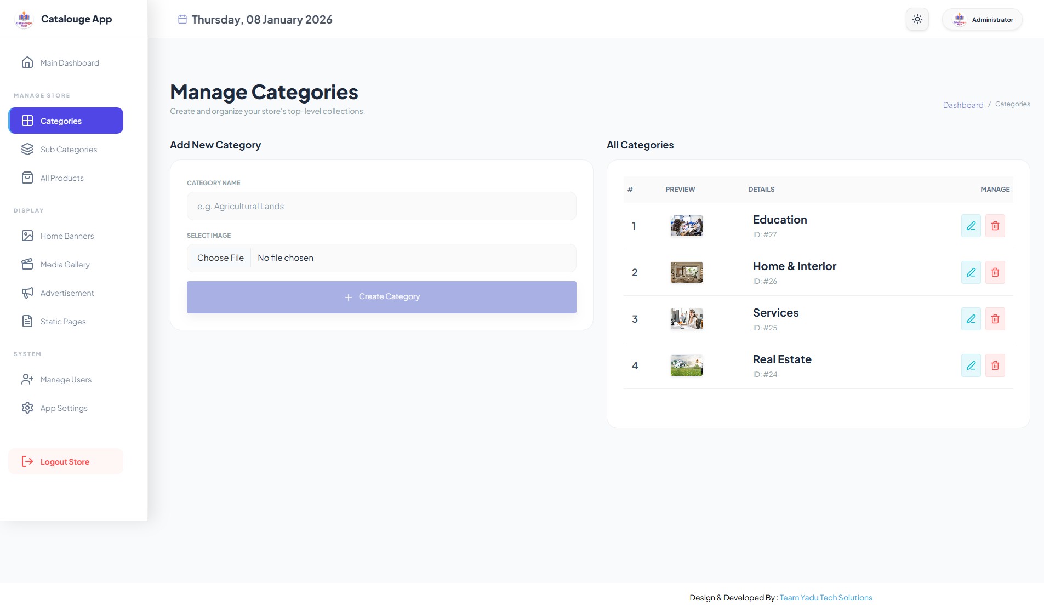Click the Create Category button
Image resolution: width=1044 pixels, height=612 pixels.
[381, 297]
